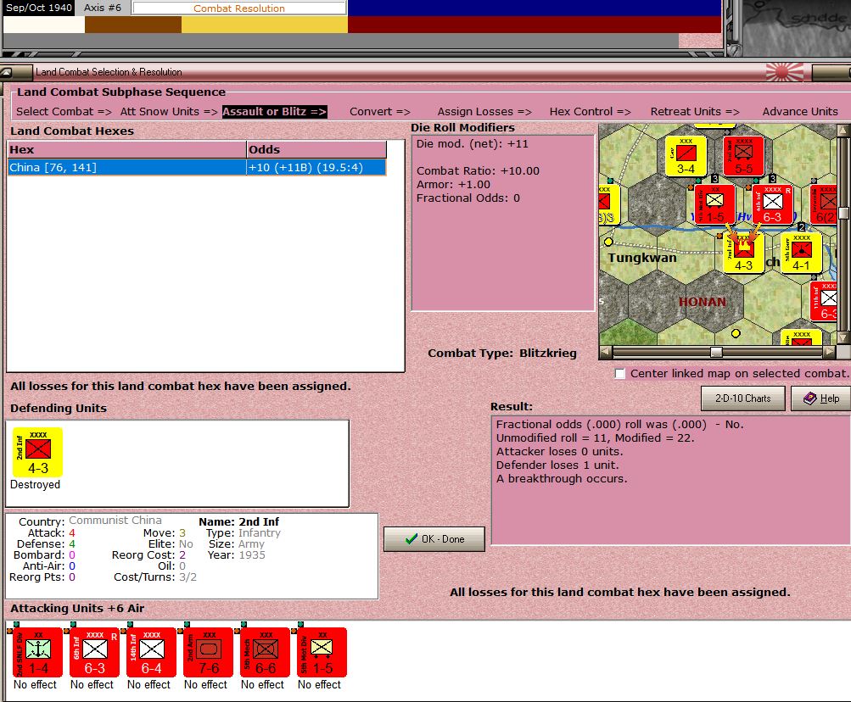Click the map scroll right arrow
Viewport: 851px width, 702px height.
click(829, 352)
